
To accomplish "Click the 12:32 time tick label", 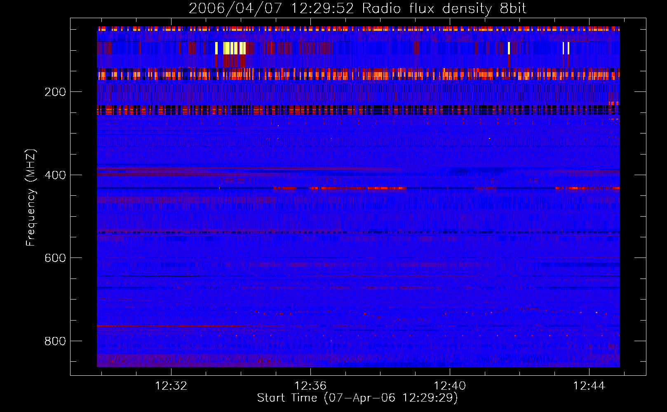I will pyautogui.click(x=171, y=386).
